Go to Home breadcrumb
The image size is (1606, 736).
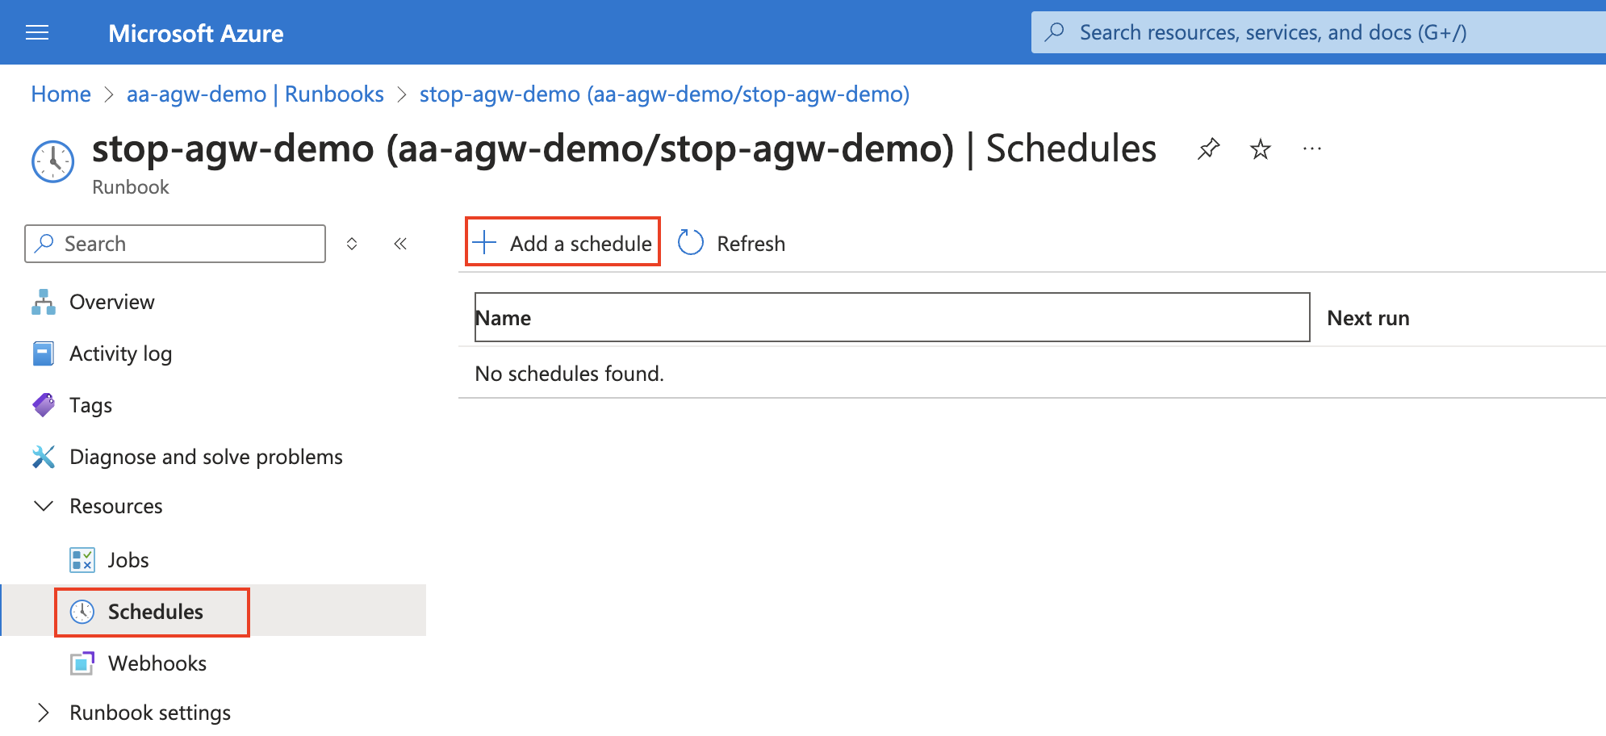click(x=61, y=94)
